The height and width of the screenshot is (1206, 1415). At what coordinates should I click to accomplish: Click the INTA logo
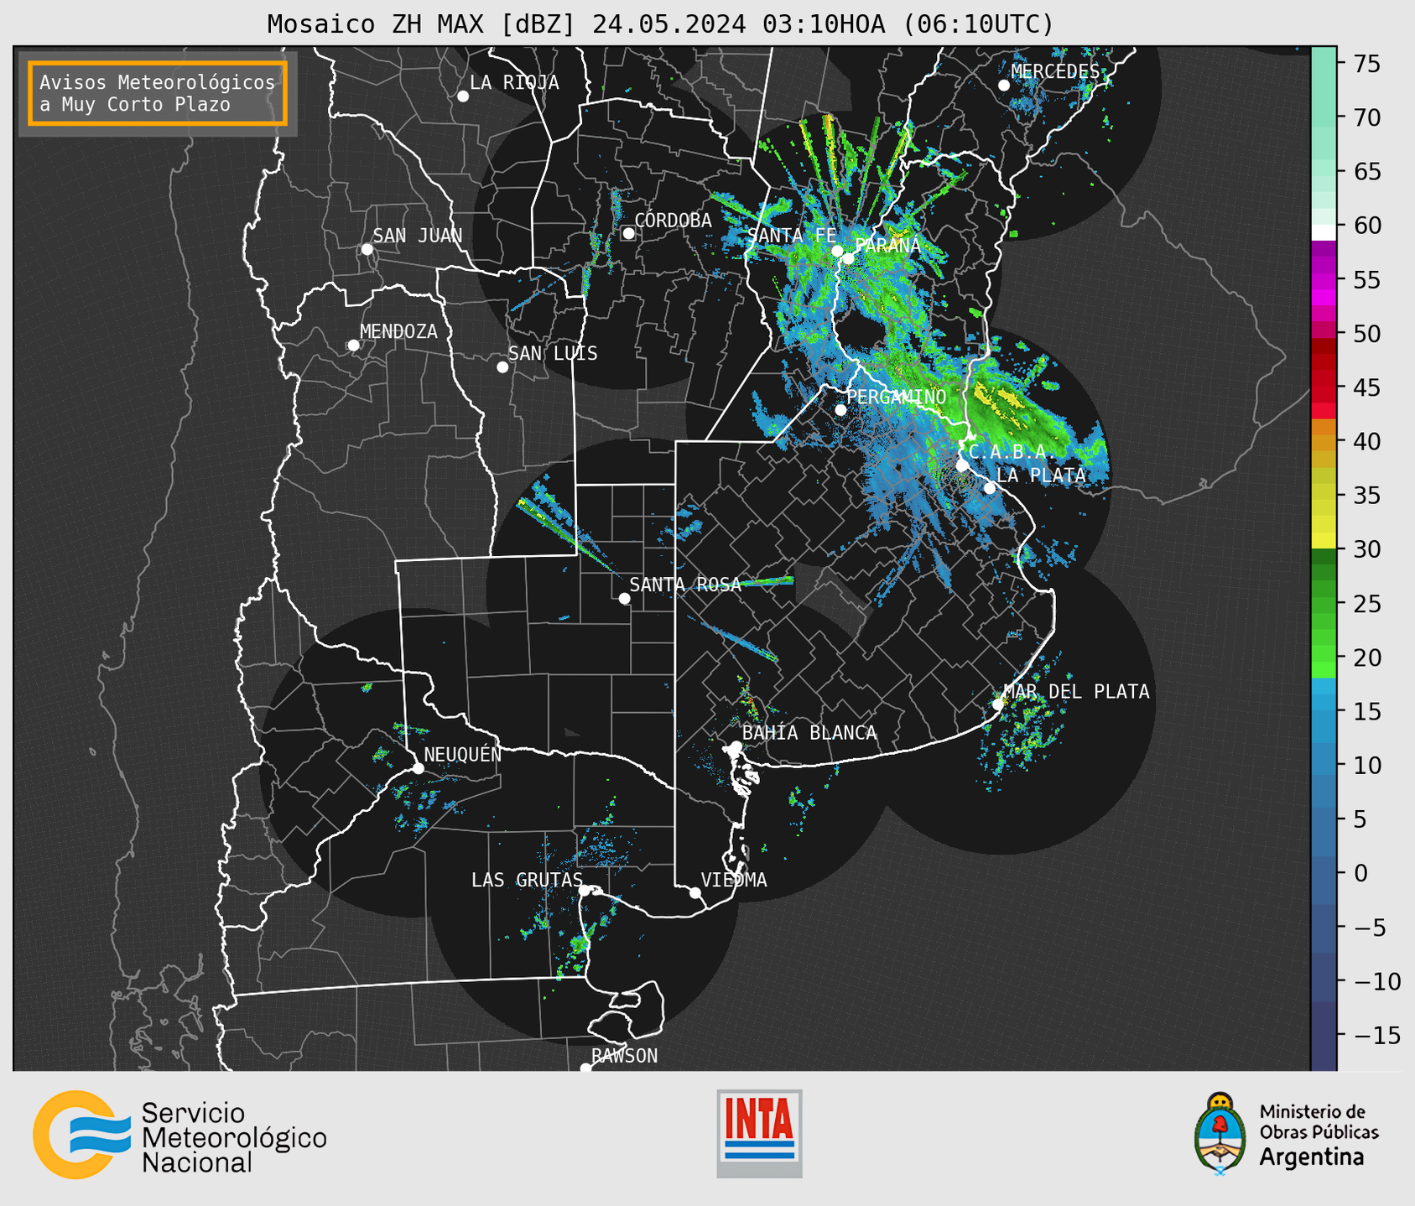pyautogui.click(x=759, y=1133)
